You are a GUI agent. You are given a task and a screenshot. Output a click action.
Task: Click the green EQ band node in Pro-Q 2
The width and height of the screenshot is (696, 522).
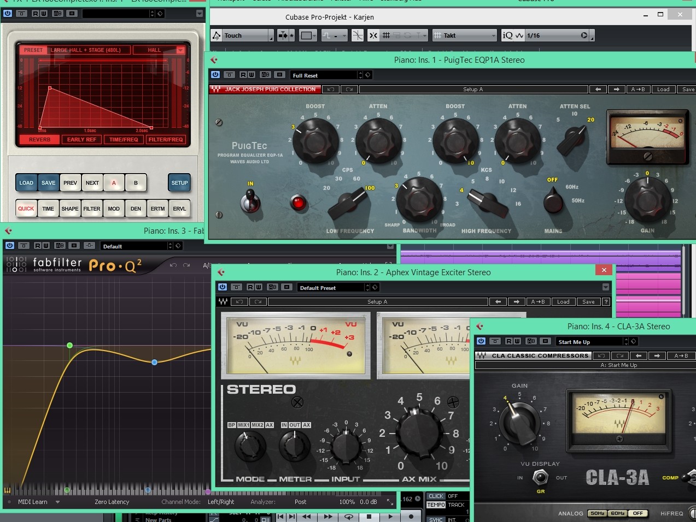tap(69, 345)
